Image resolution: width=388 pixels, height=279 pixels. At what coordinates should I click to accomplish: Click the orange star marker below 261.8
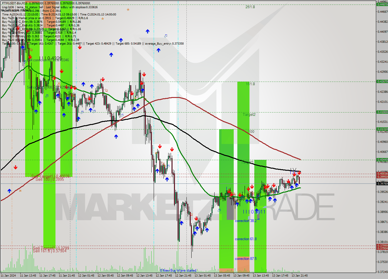[x=128, y=10]
